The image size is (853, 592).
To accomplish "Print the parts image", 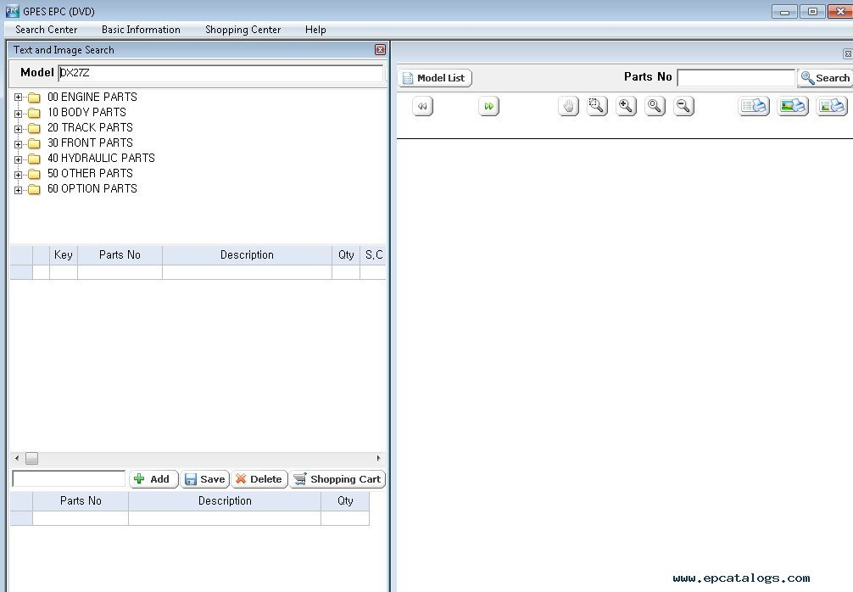I will [793, 106].
